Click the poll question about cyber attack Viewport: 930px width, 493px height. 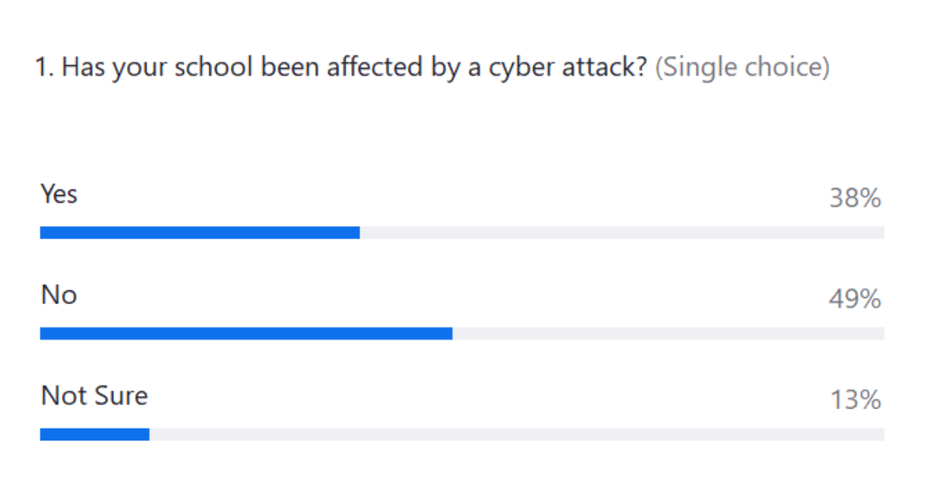pos(341,68)
